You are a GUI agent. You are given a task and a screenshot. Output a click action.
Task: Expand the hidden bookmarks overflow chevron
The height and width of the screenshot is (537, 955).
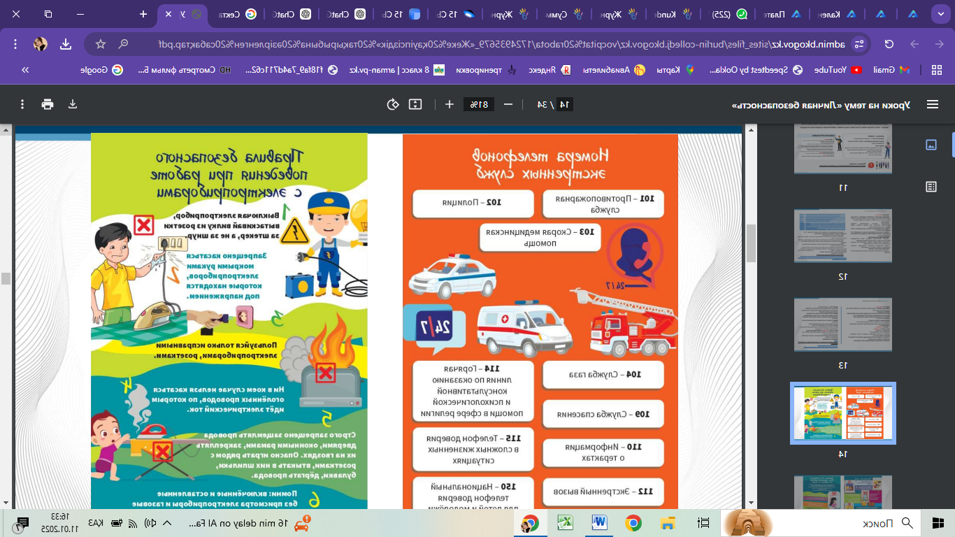click(x=25, y=70)
